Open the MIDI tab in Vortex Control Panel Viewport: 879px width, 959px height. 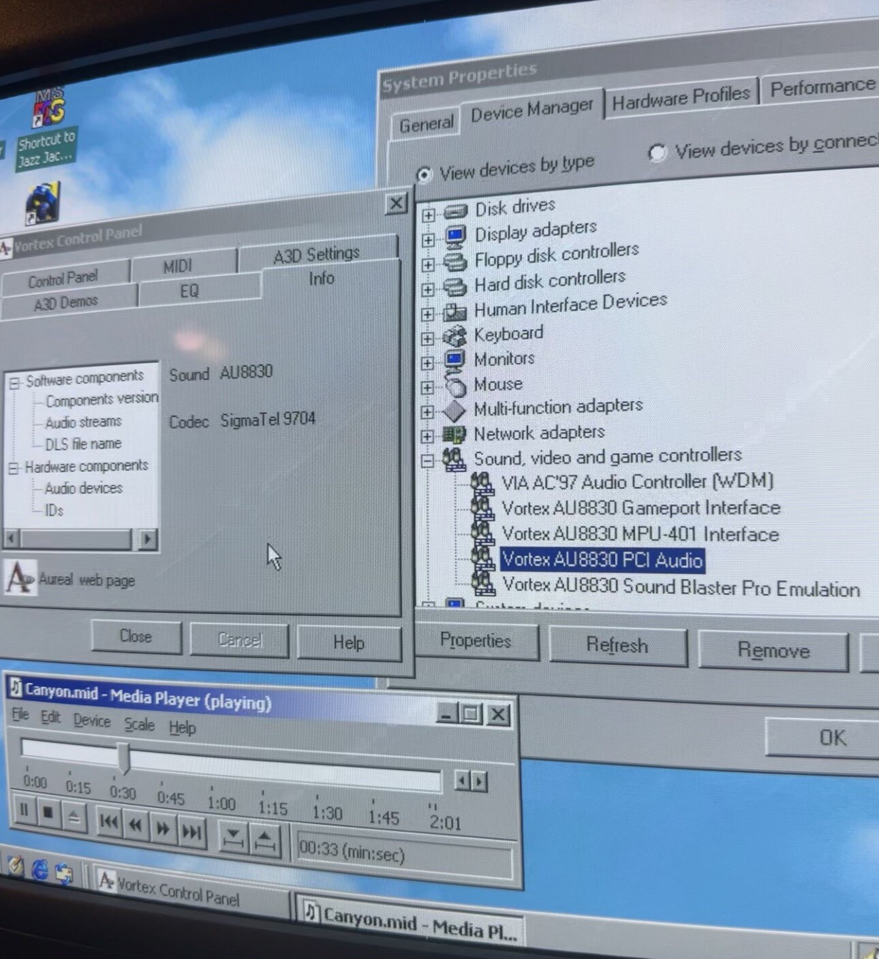[x=178, y=266]
